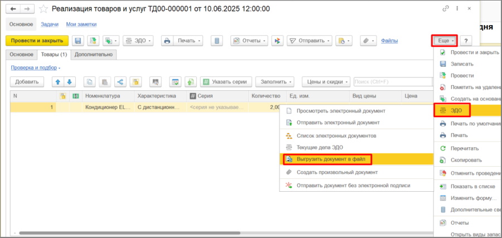Expand the Отправить dropdown
The image size is (502, 238).
point(310,41)
